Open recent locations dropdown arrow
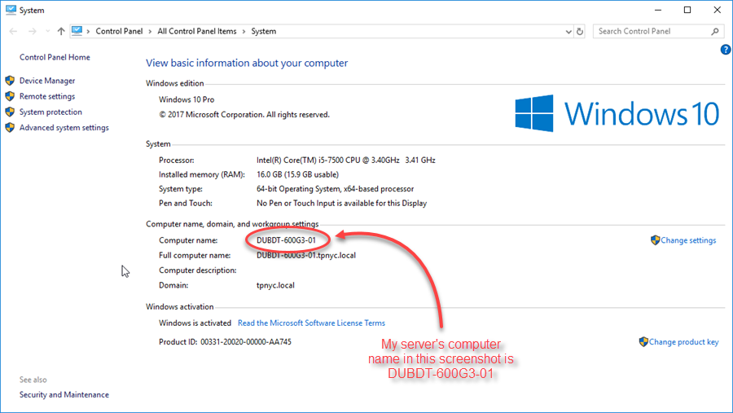This screenshot has width=733, height=413. coord(47,31)
